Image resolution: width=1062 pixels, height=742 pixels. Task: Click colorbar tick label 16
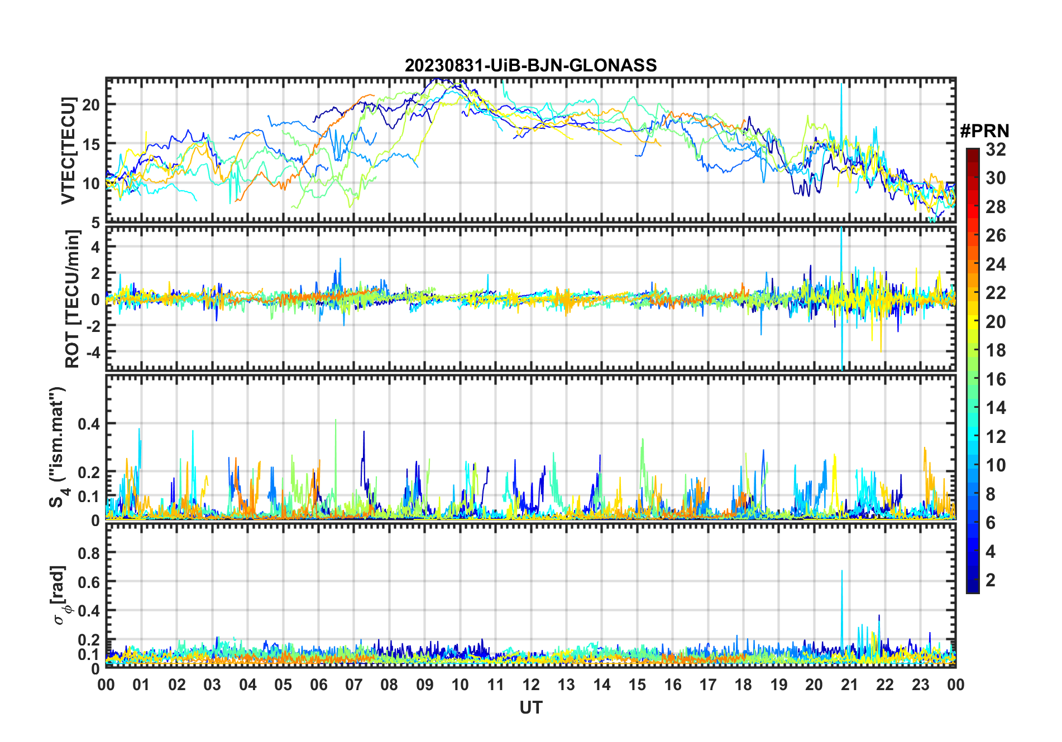[x=996, y=379]
